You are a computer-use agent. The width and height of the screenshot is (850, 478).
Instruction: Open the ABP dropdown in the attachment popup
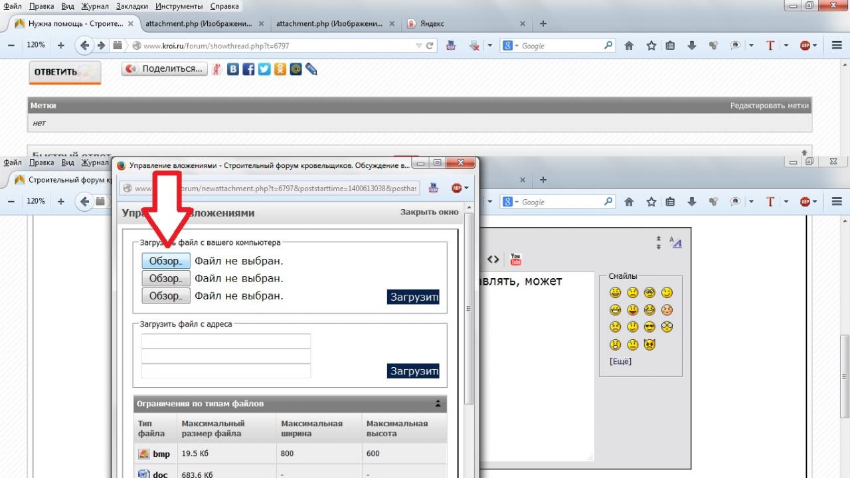[x=460, y=188]
